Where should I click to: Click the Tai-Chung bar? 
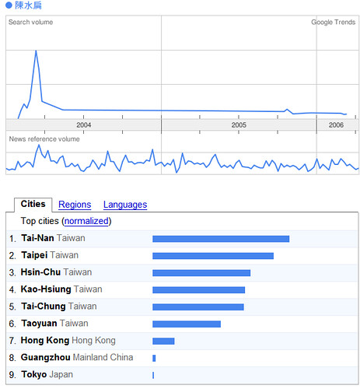point(198,307)
